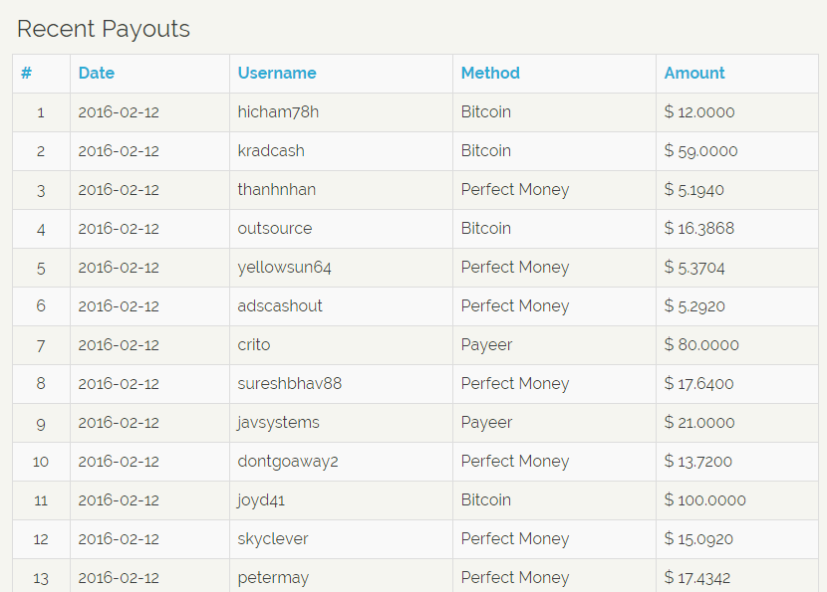Select amount $ 21.0000
The height and width of the screenshot is (592, 827).
699,423
